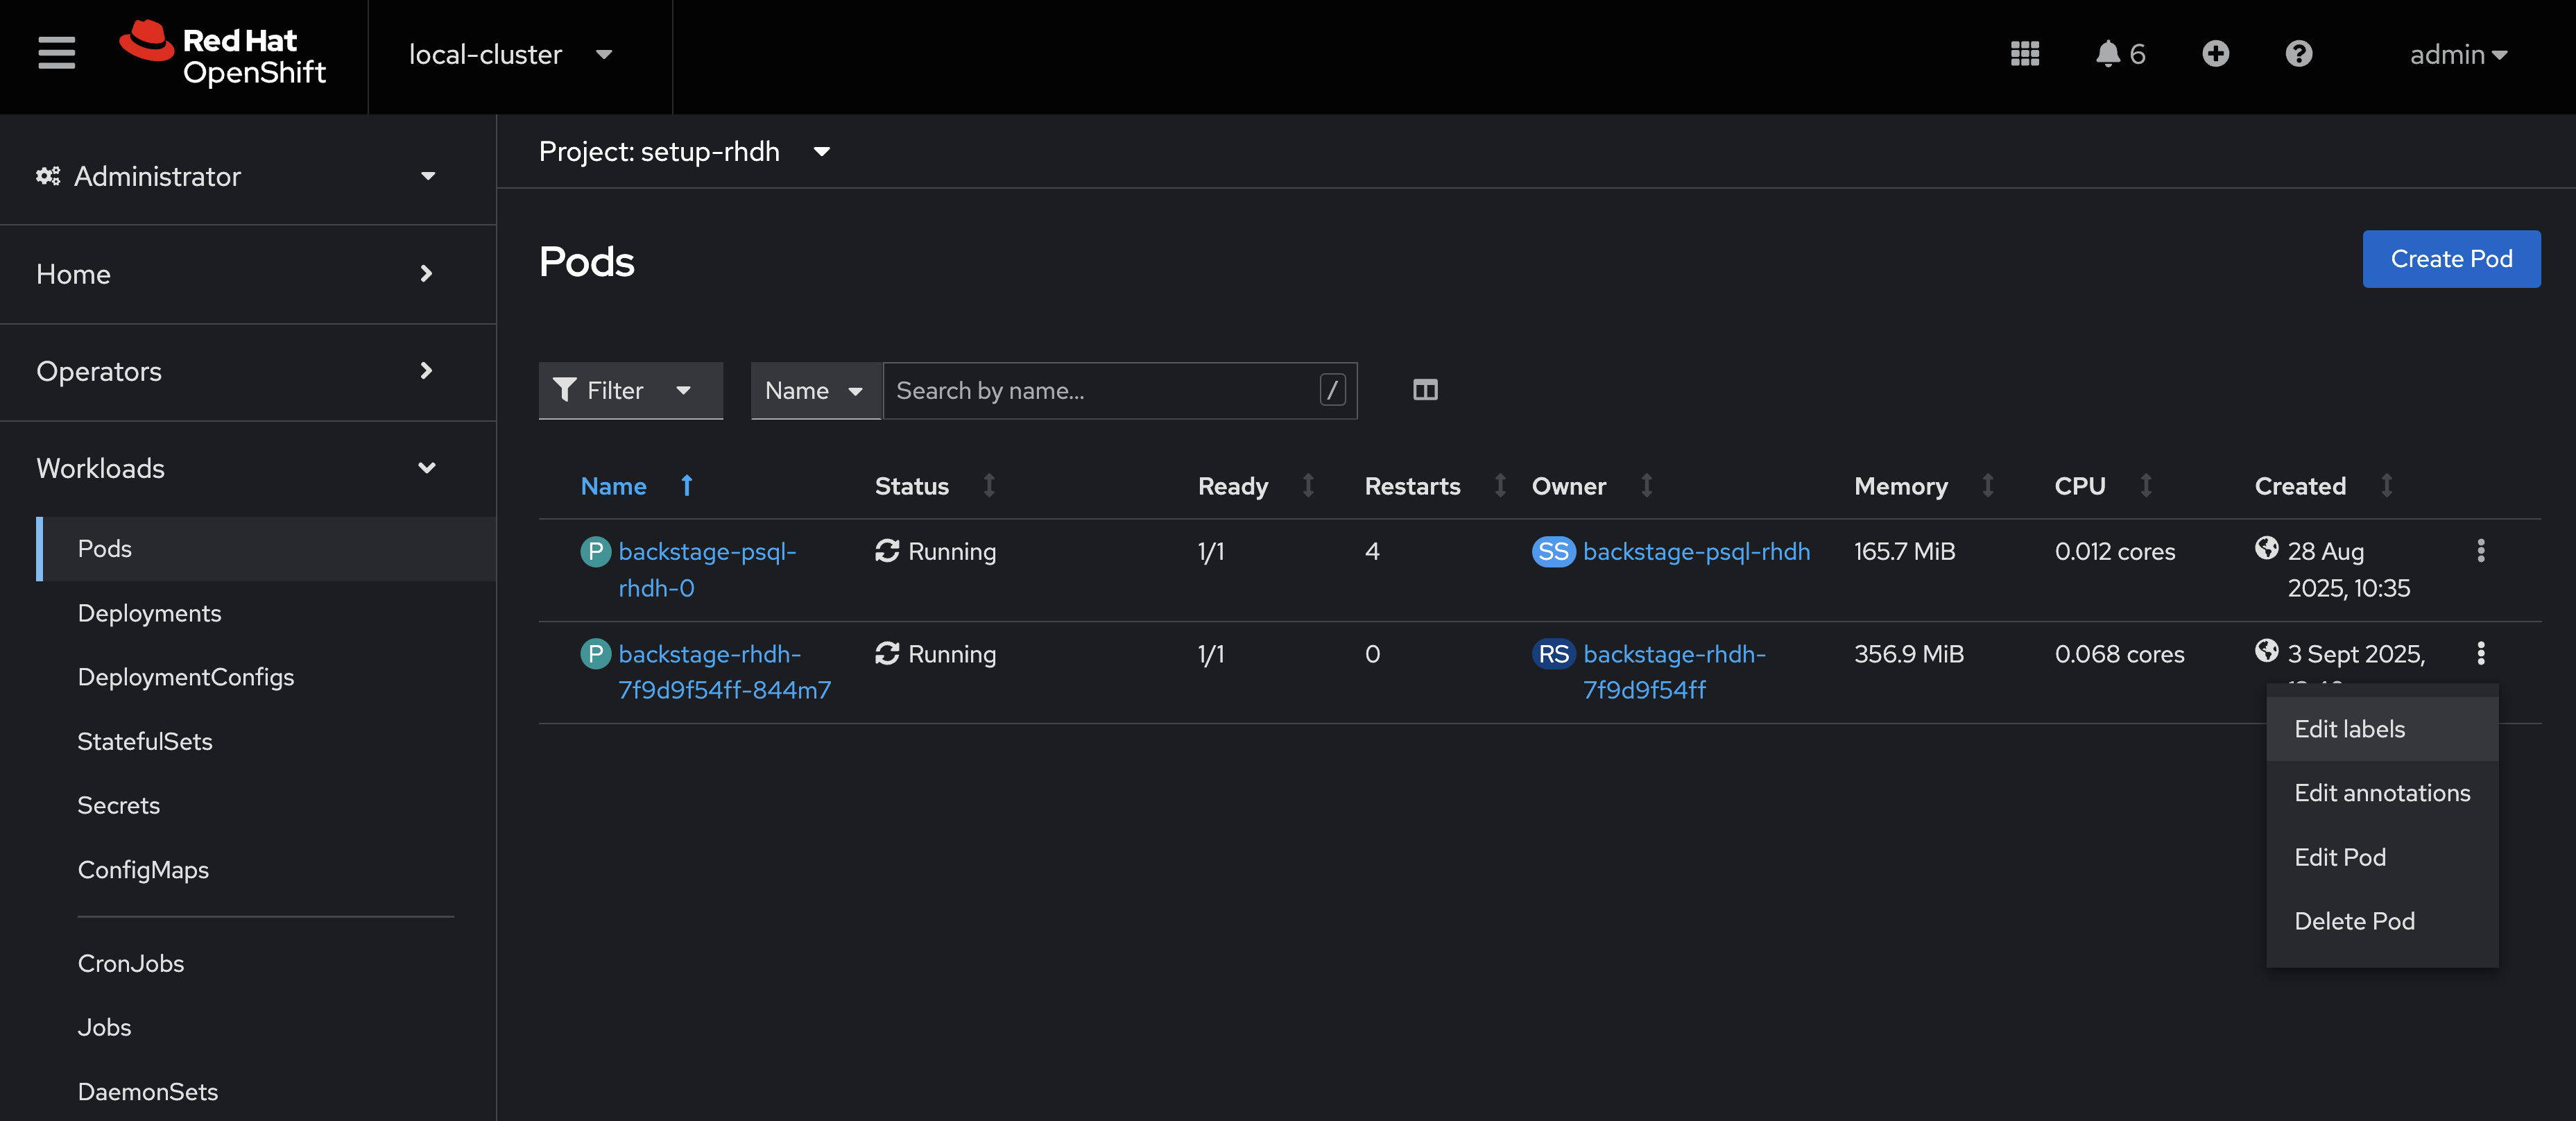Click the pod badge of backstage-rhdh-7f9d9f54ff-844m7
This screenshot has height=1121, width=2576.
[x=595, y=654]
